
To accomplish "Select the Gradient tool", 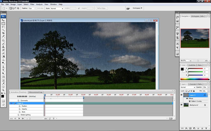I will point(3,57).
